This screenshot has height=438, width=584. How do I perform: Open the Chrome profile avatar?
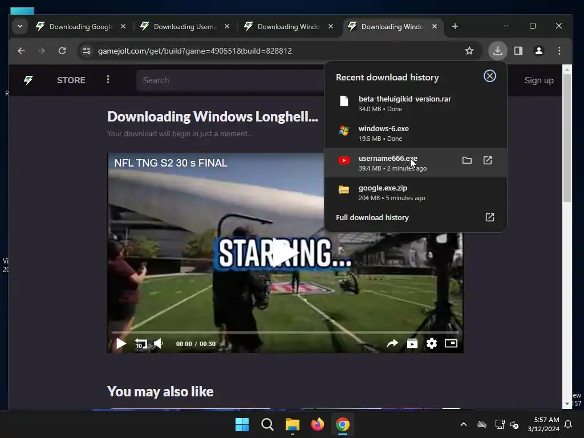[x=538, y=51]
